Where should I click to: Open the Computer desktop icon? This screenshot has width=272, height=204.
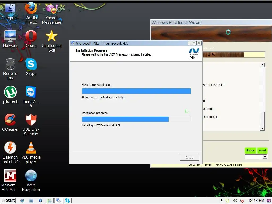click(x=10, y=12)
